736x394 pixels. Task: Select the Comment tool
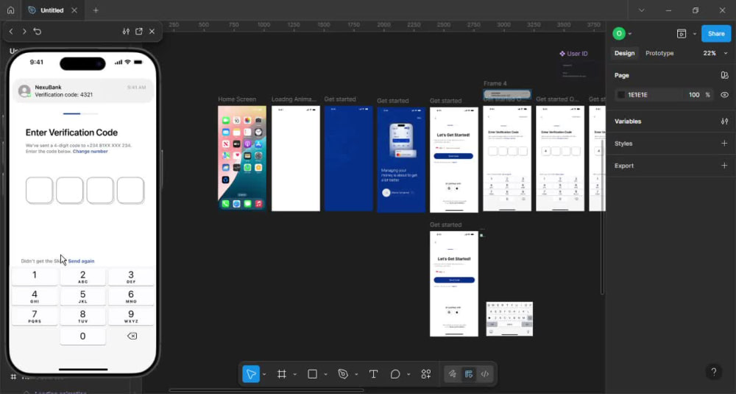point(395,374)
